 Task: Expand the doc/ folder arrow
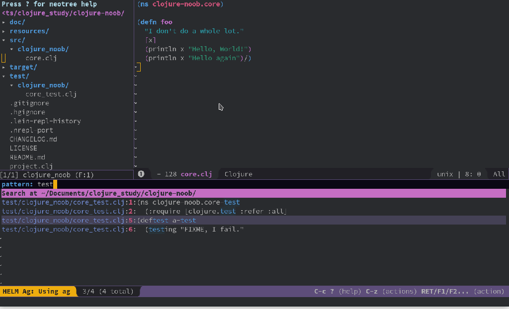(4, 22)
